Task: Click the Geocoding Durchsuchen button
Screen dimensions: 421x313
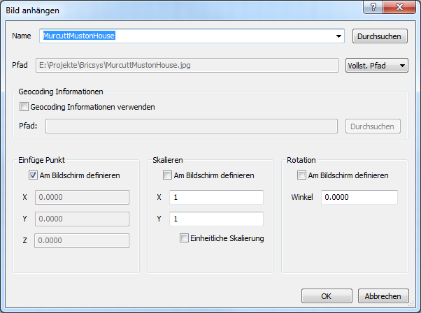Action: 373,126
